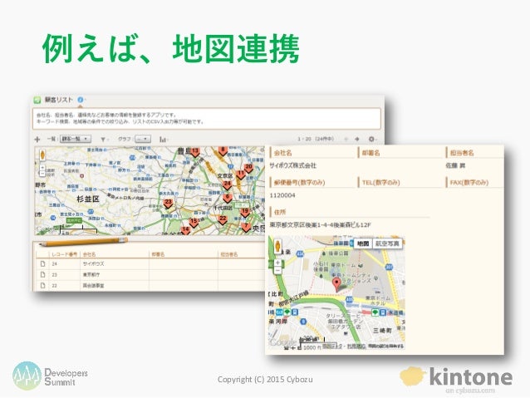Select map marker number 23

[x=168, y=204]
